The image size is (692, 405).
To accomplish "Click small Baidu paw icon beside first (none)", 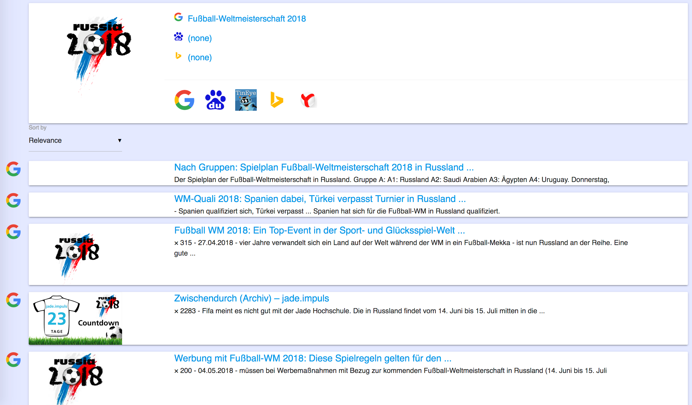I will [x=179, y=36].
